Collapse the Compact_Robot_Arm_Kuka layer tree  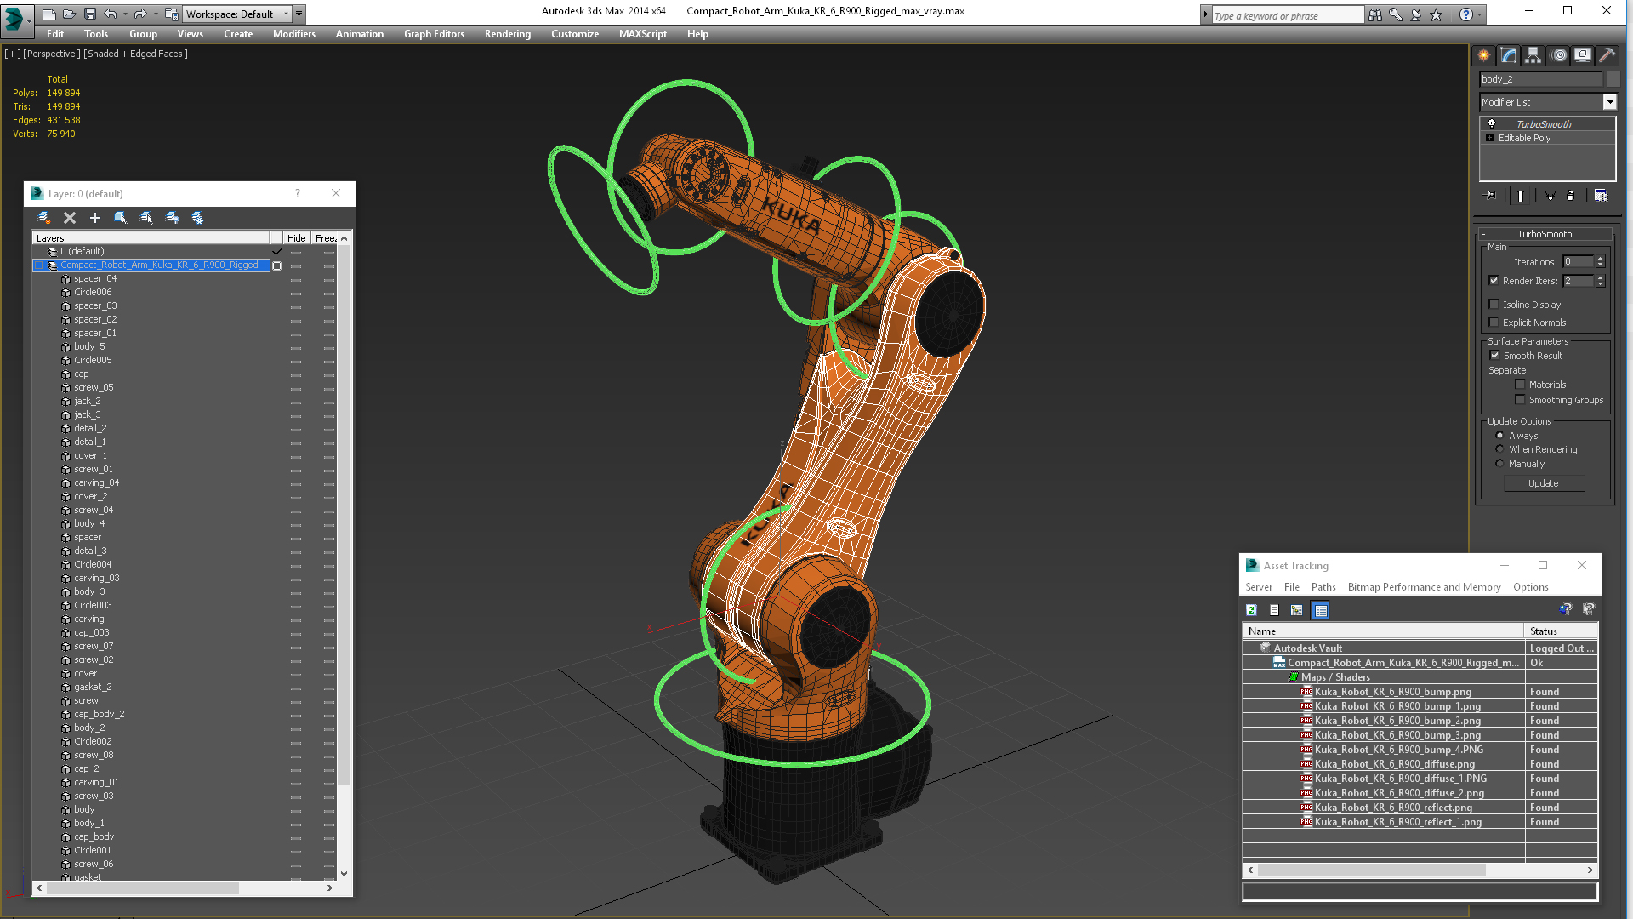tap(39, 265)
